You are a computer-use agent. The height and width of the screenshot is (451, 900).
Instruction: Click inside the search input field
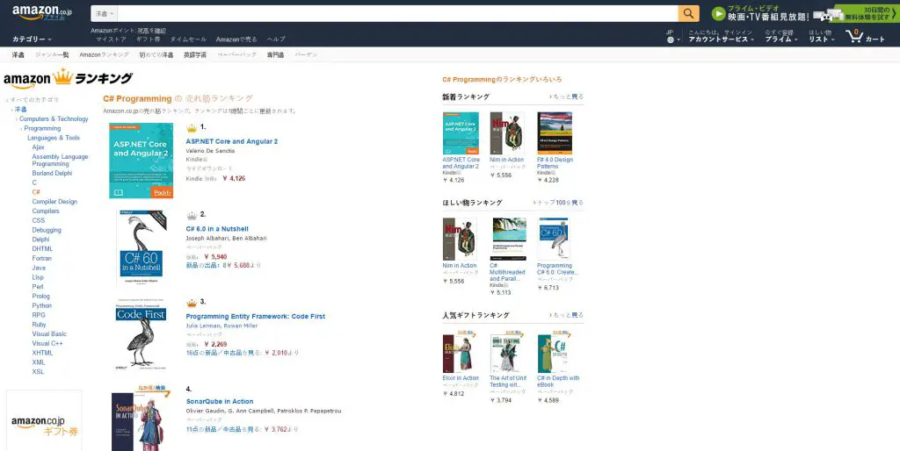(397, 13)
